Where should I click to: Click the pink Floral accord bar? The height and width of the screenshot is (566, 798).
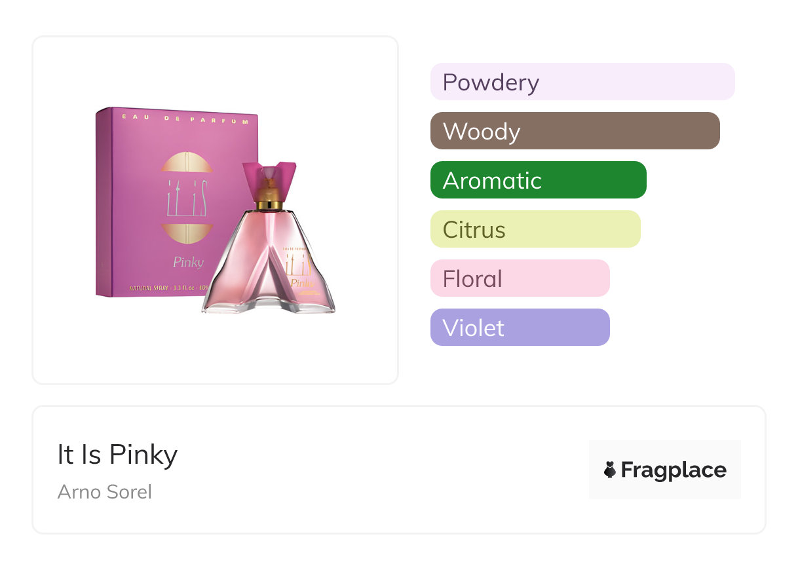tap(520, 278)
